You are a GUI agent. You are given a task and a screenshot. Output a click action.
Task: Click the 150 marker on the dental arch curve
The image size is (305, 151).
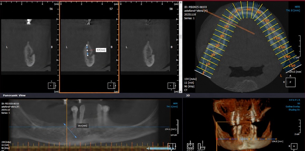click(x=292, y=66)
